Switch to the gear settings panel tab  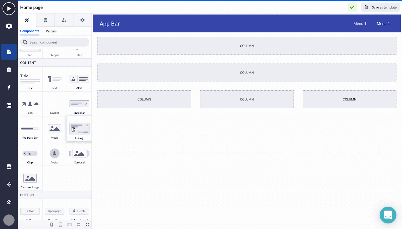tap(82, 20)
